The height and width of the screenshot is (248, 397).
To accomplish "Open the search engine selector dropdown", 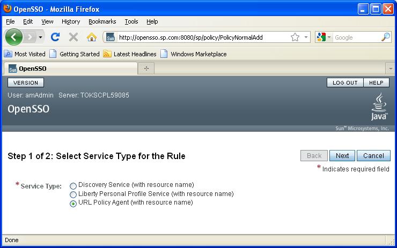I will (x=329, y=37).
